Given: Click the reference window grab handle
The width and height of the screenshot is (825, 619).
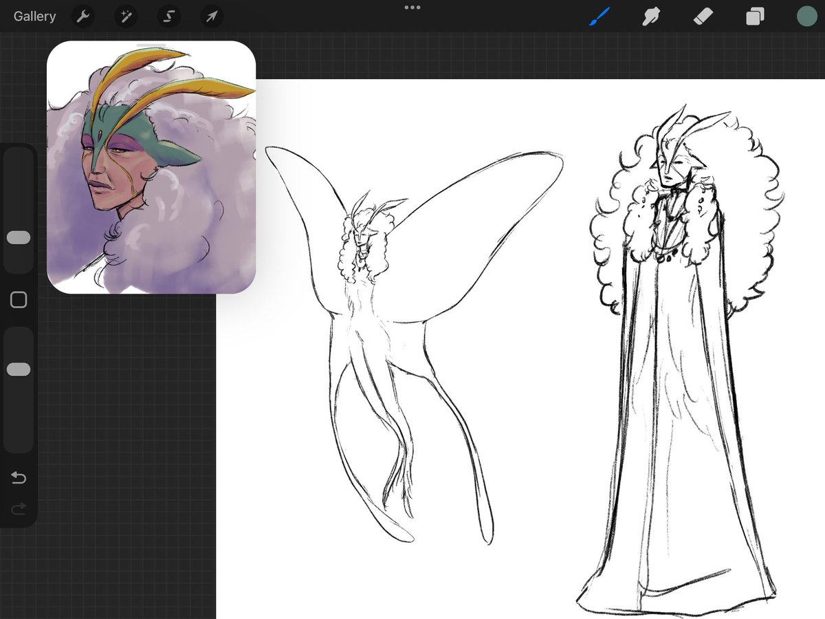Looking at the screenshot, I should pos(151,45).
